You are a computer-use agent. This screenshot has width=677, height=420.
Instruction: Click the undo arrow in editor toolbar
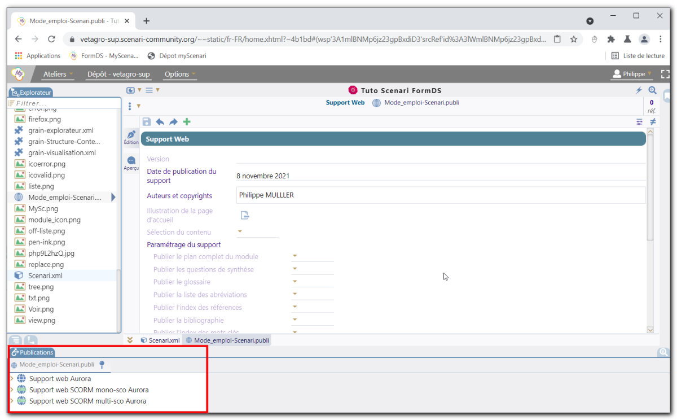[160, 122]
